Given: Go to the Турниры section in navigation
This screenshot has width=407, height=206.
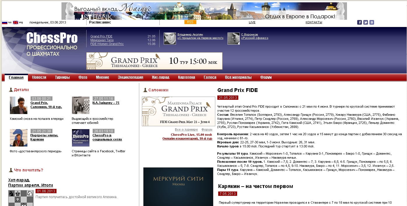Looking at the screenshot, I should [62, 77].
